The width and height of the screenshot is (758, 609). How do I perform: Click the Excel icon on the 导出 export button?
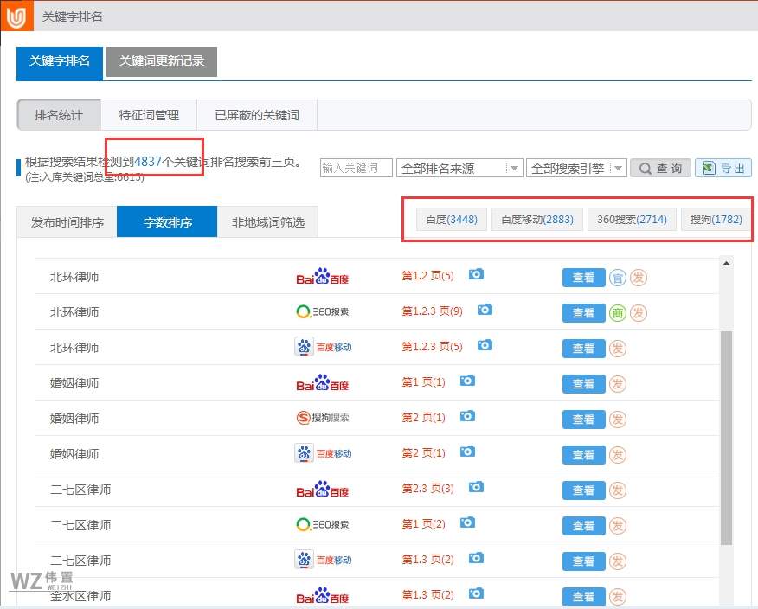coord(711,168)
